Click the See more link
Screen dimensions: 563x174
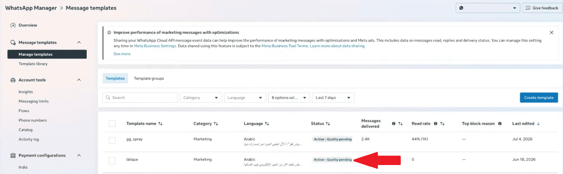(122, 54)
